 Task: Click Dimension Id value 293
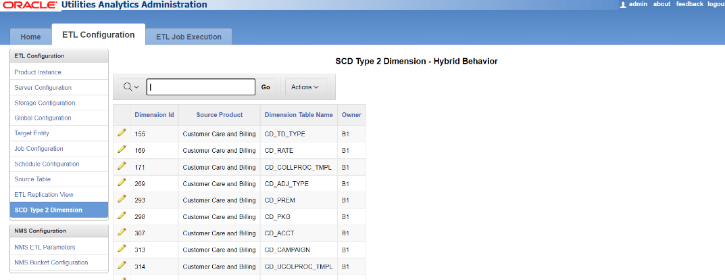pos(140,200)
